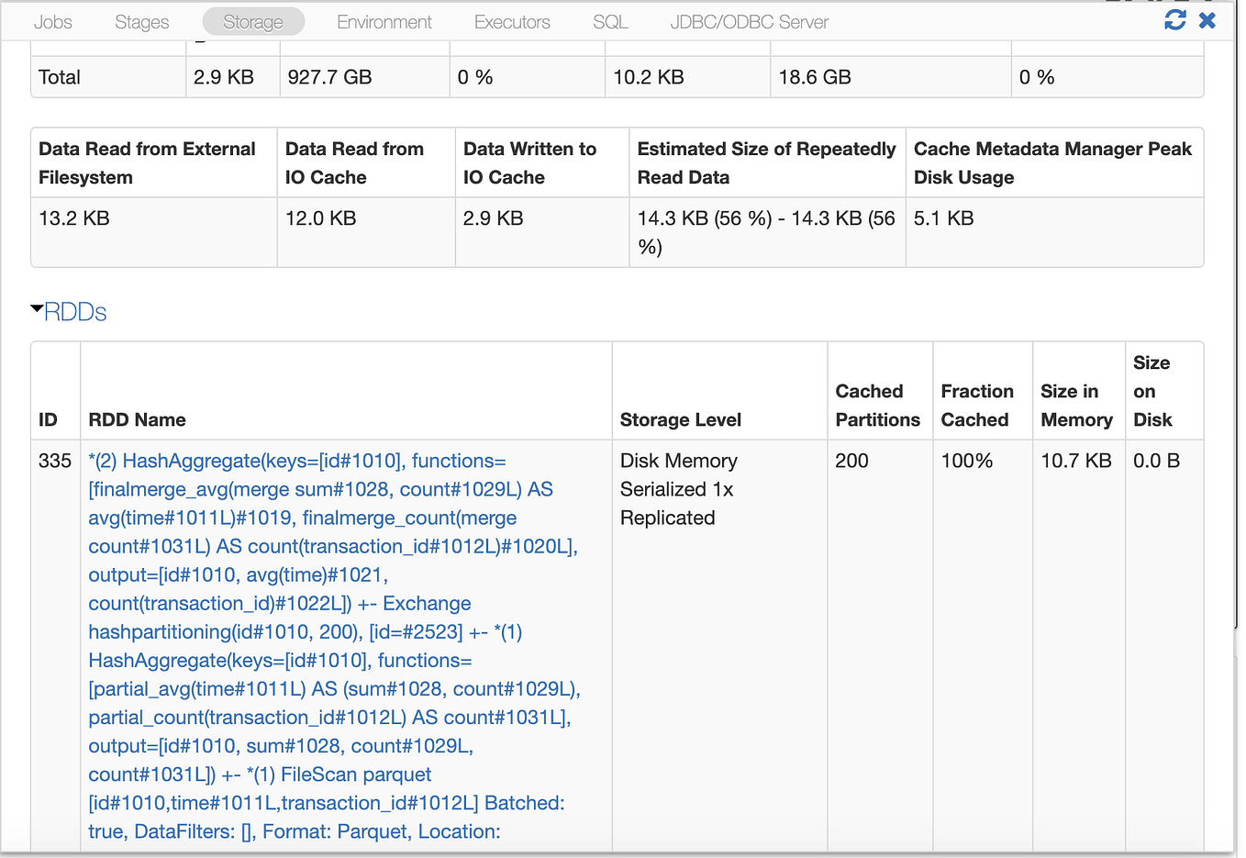Open the Executors tab

click(511, 21)
